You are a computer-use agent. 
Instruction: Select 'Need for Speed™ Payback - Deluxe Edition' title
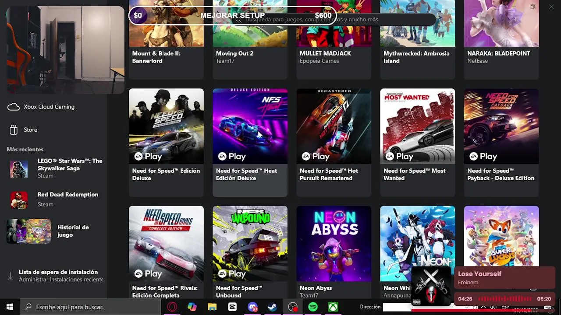point(501,175)
